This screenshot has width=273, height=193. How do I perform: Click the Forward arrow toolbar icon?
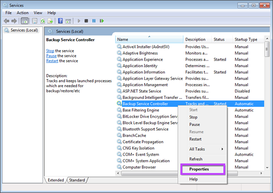point(14,21)
